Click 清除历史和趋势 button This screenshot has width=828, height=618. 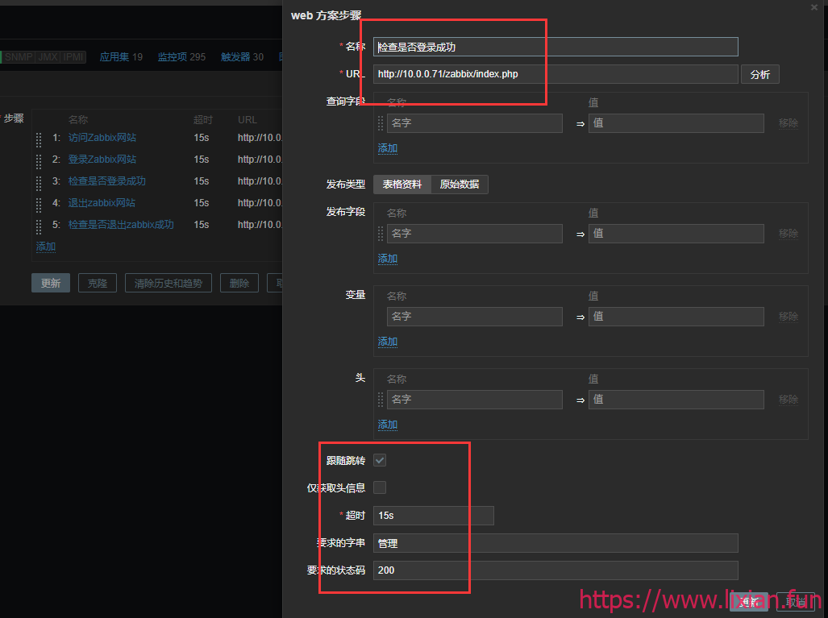168,283
